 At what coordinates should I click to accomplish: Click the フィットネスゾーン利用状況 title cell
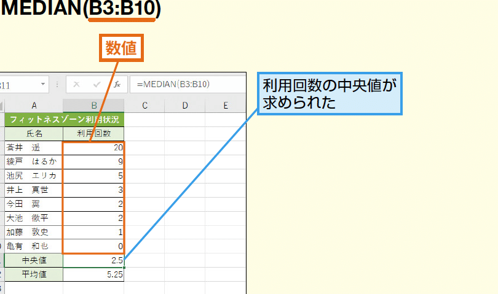tap(64, 120)
